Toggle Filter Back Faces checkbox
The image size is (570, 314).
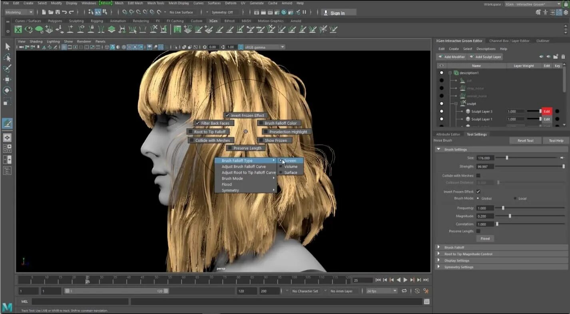coord(197,123)
